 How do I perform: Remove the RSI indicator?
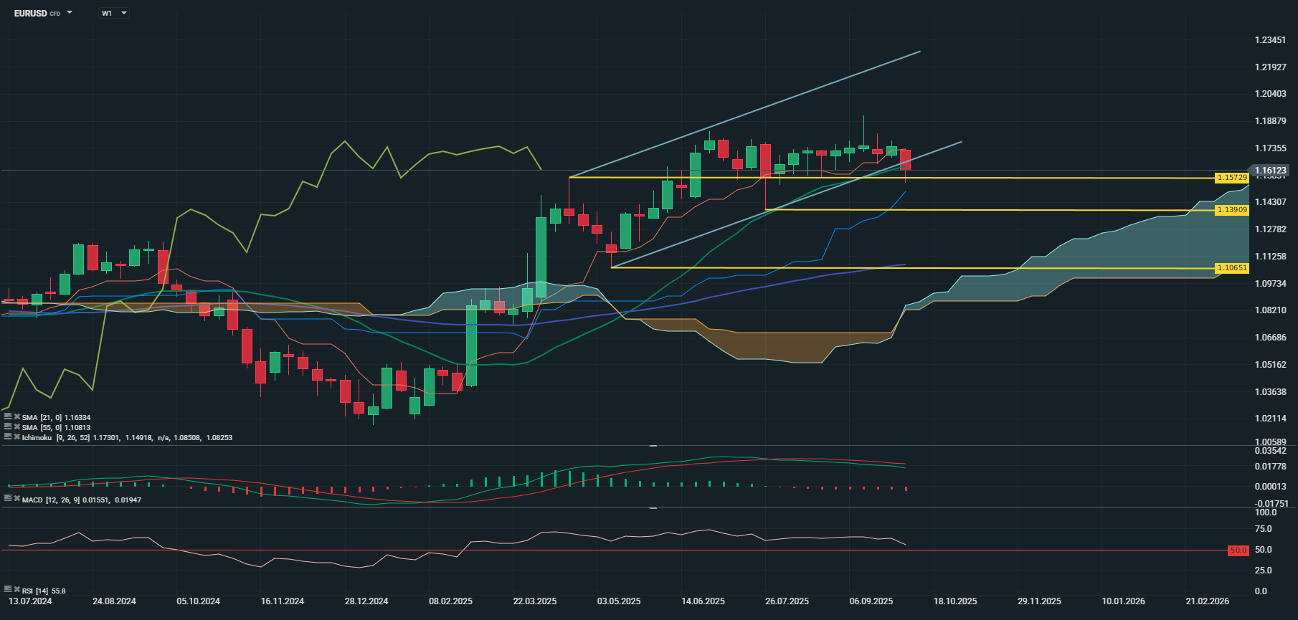[16, 590]
